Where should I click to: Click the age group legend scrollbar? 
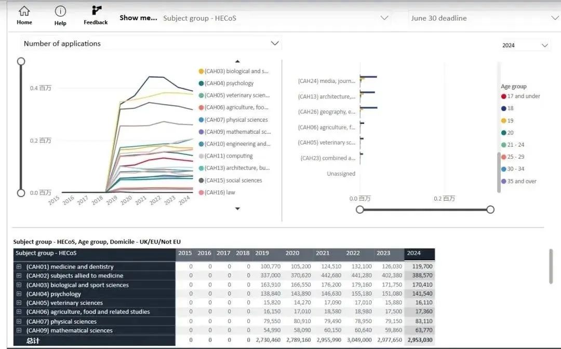tap(499, 173)
